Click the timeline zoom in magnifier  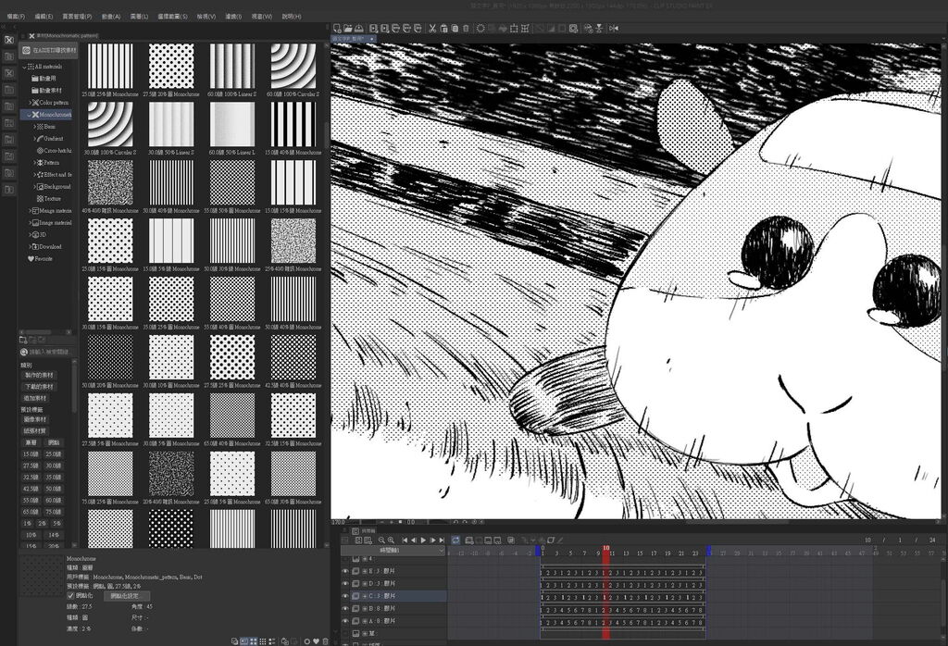pos(391,540)
